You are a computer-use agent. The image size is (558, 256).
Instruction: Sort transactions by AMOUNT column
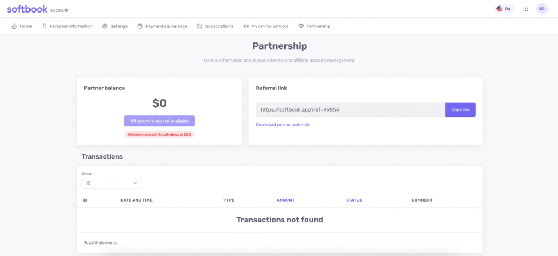286,200
